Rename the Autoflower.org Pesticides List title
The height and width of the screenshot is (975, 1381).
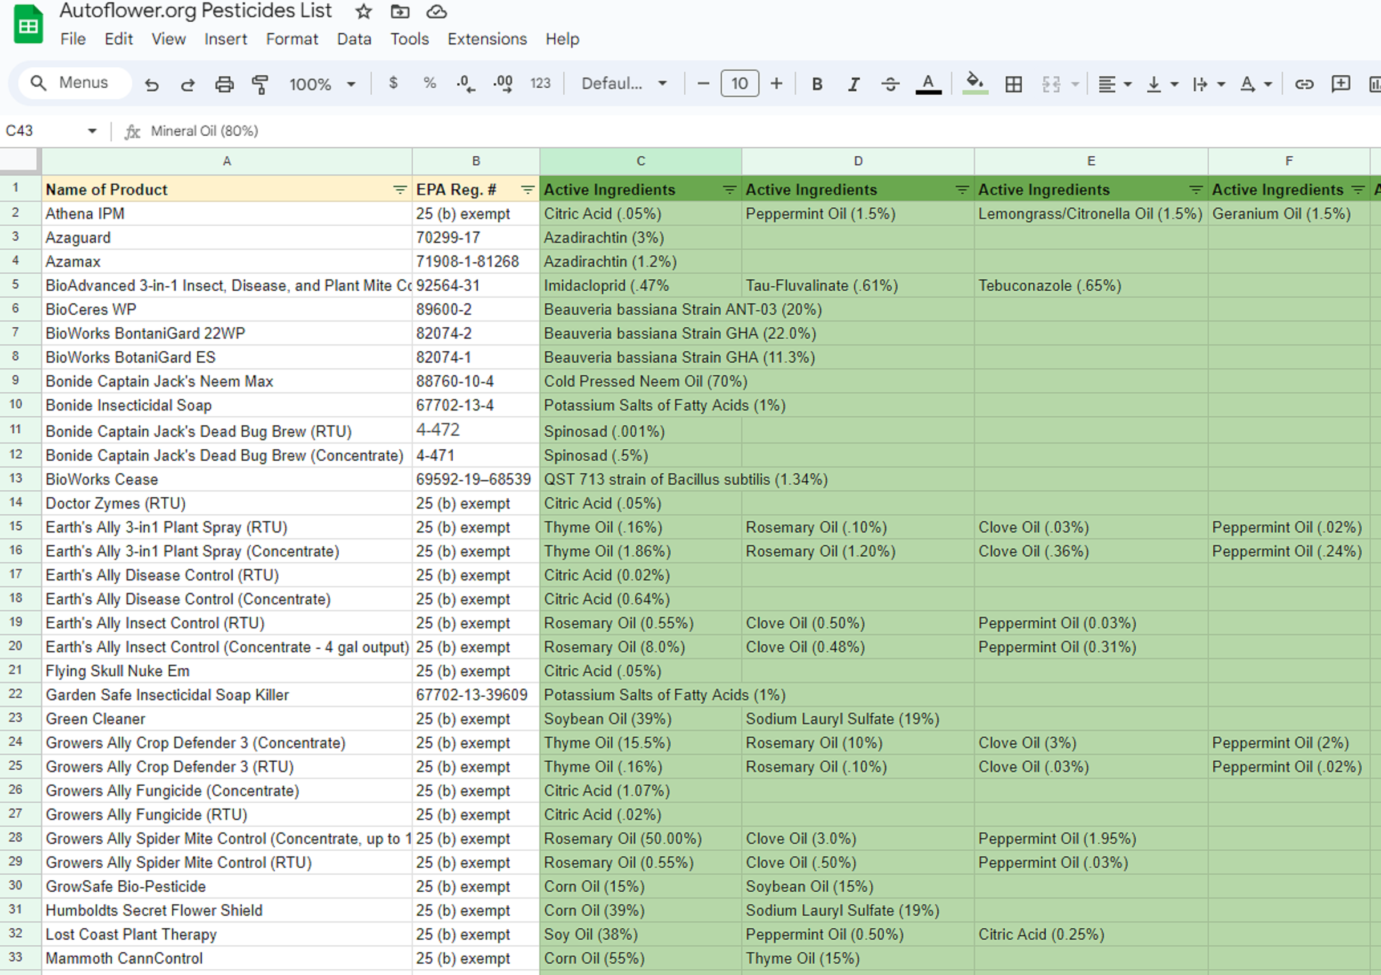(x=196, y=11)
